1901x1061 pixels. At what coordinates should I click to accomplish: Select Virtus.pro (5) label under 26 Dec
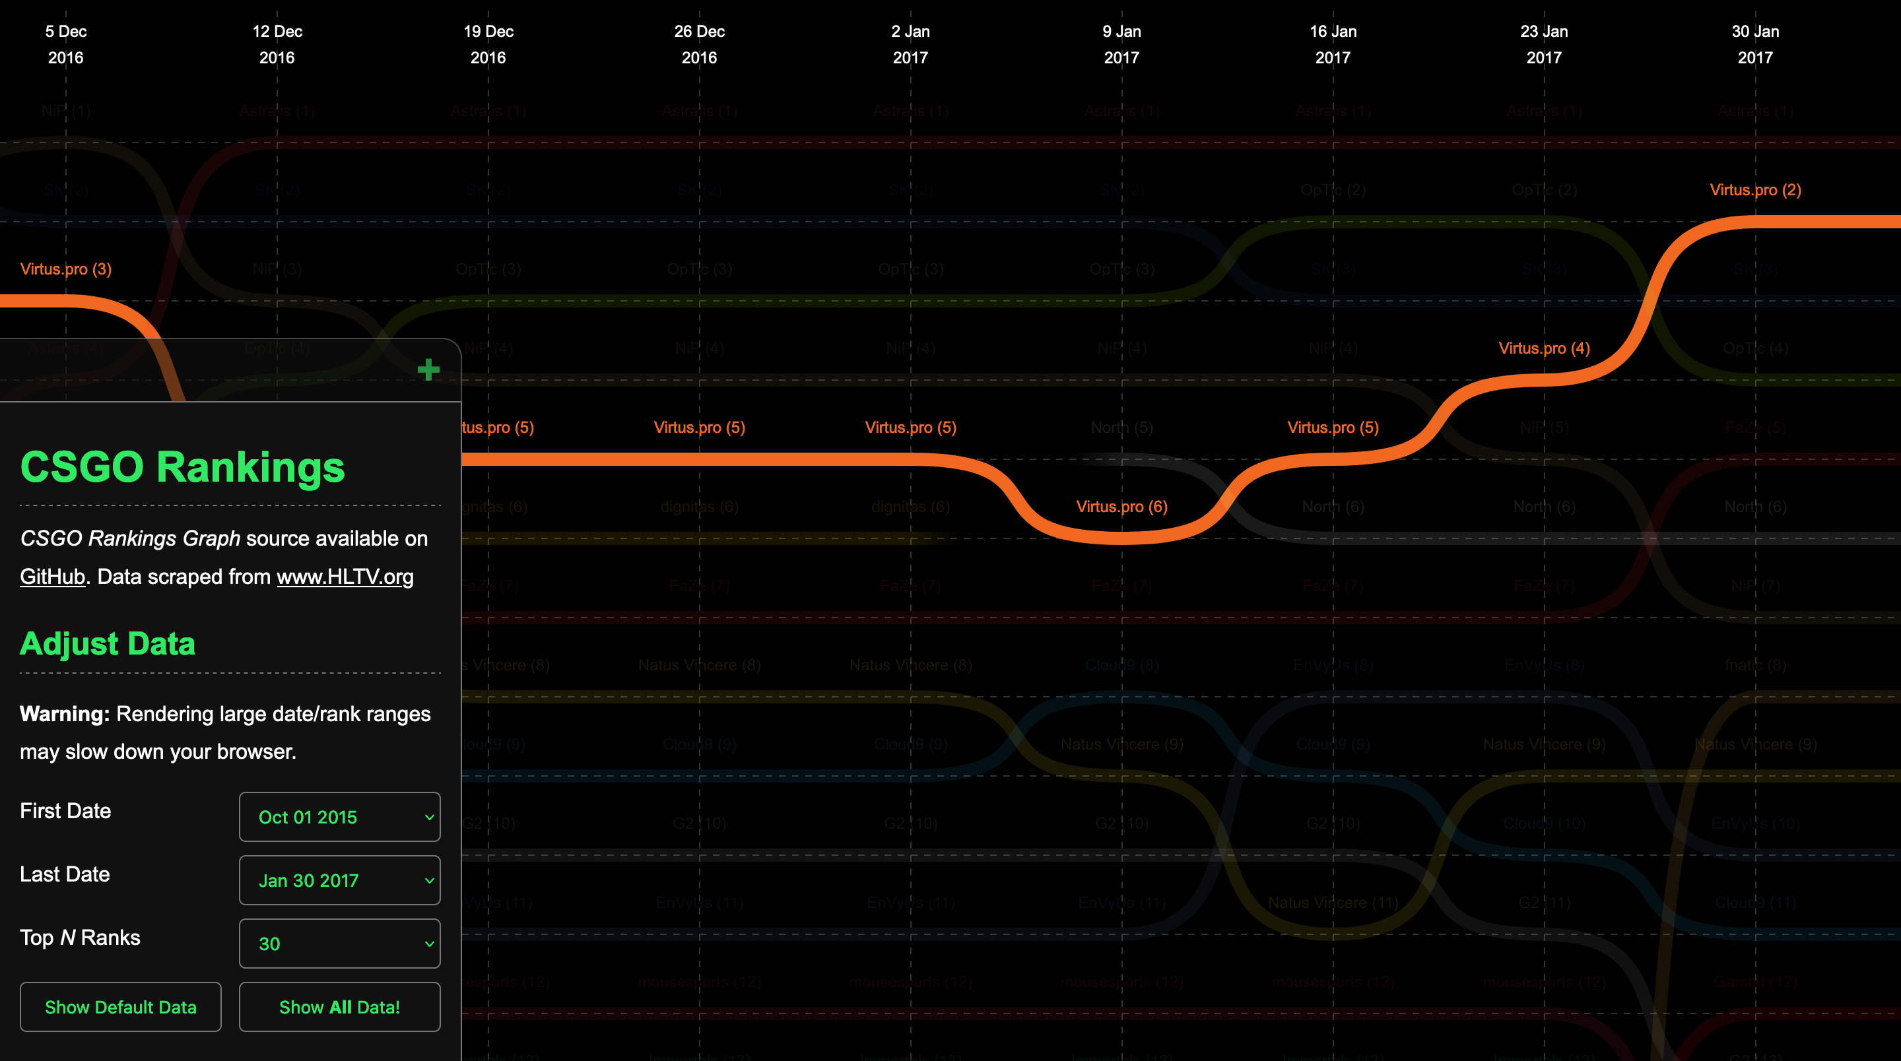pos(699,427)
